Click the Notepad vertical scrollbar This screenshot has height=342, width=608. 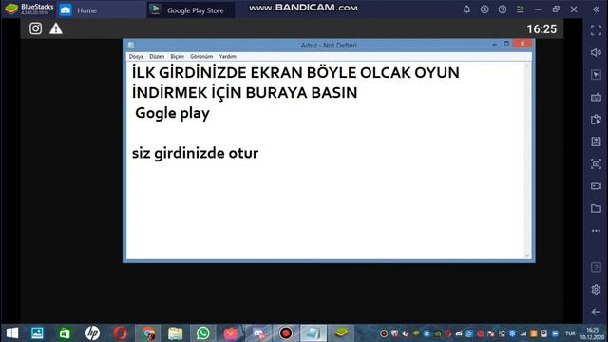click(x=527, y=161)
